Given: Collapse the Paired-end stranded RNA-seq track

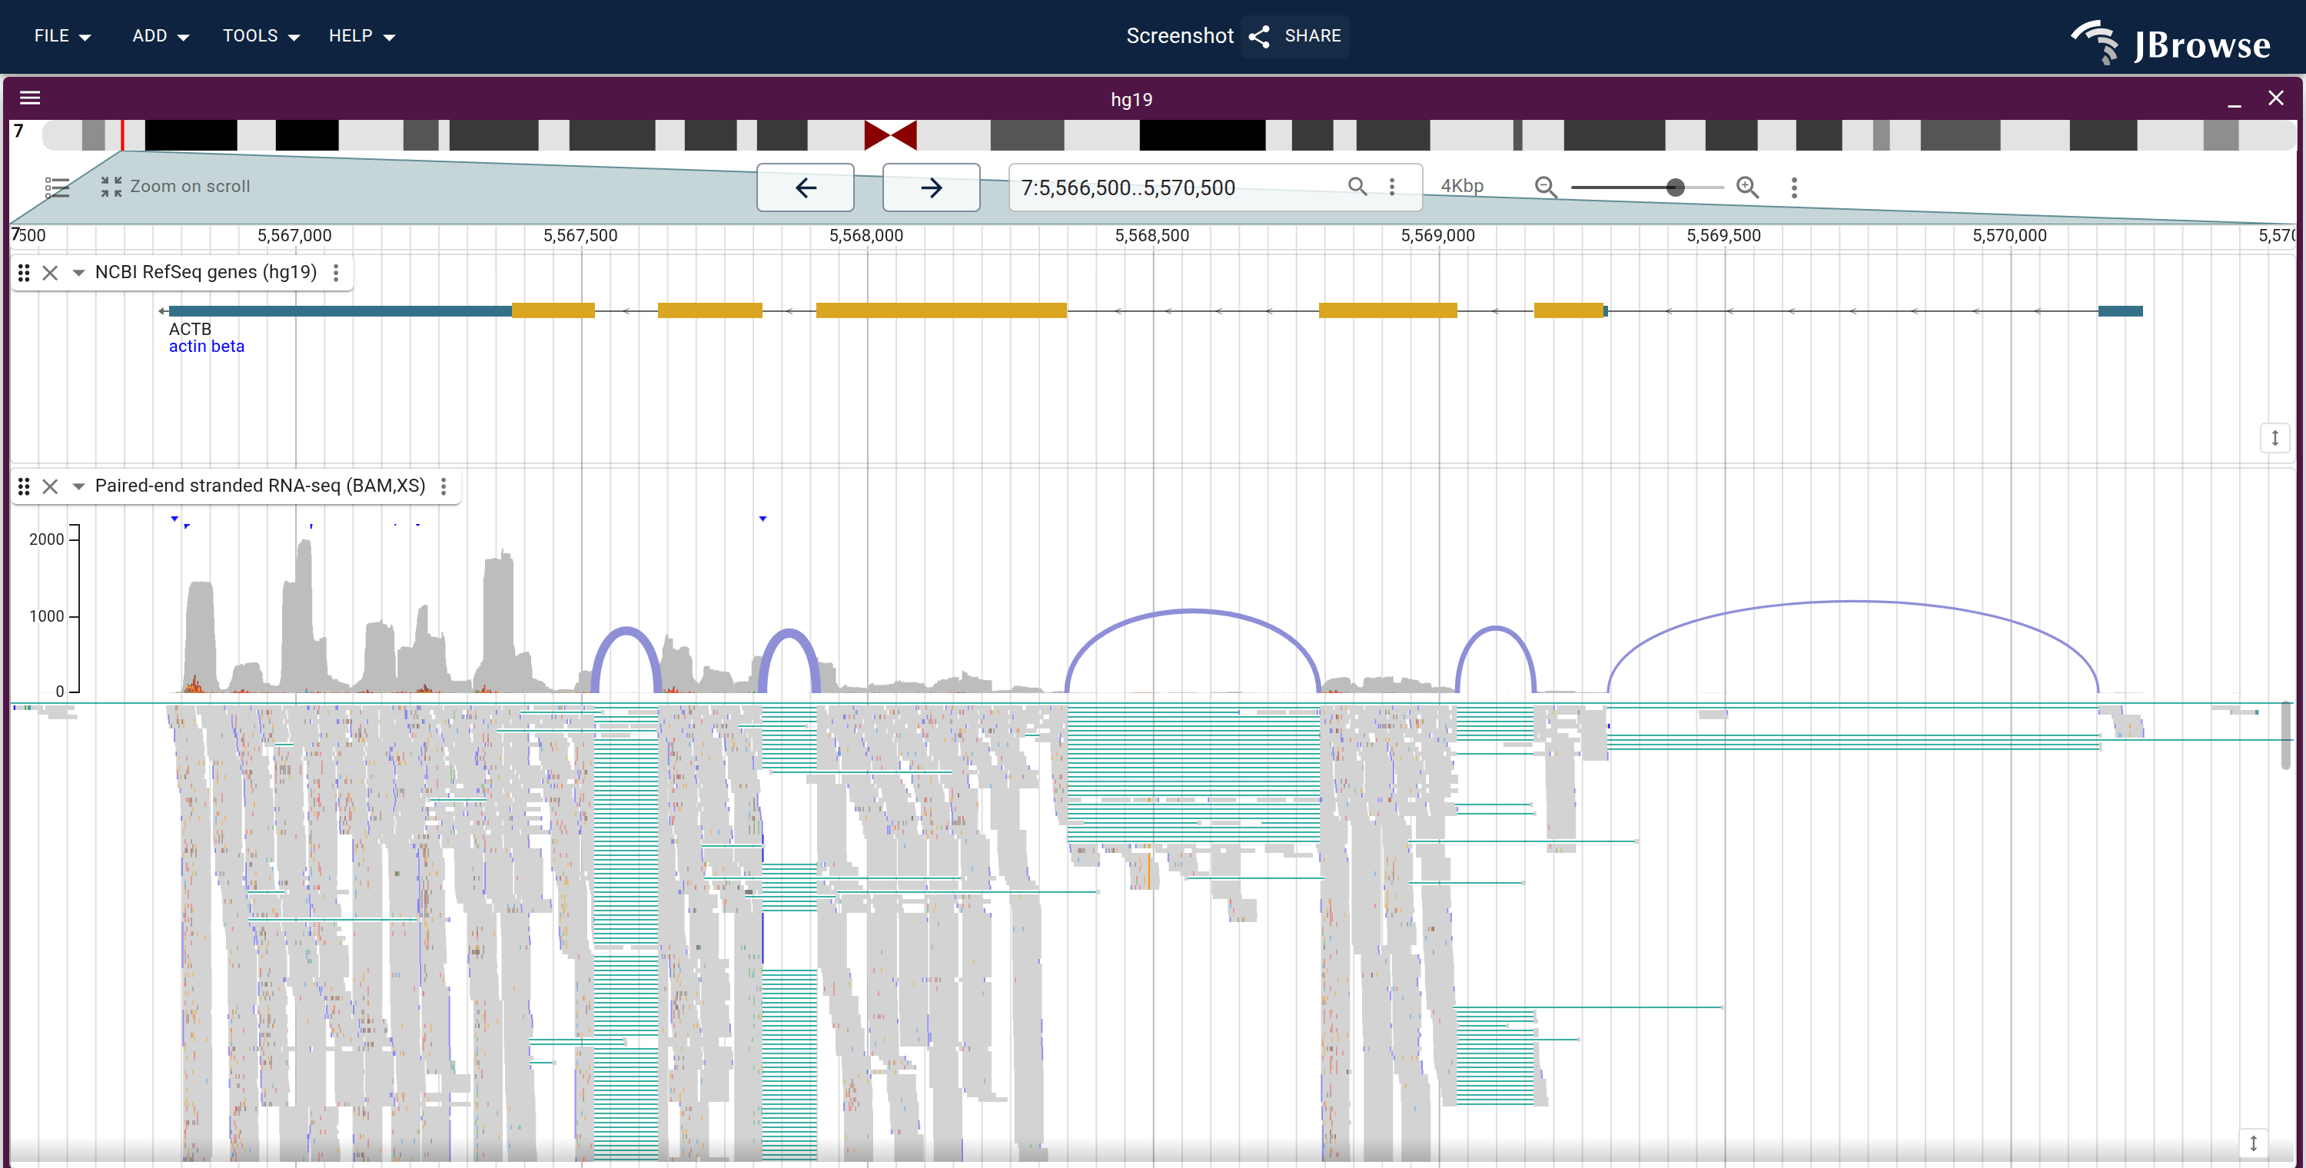Looking at the screenshot, I should [x=78, y=486].
